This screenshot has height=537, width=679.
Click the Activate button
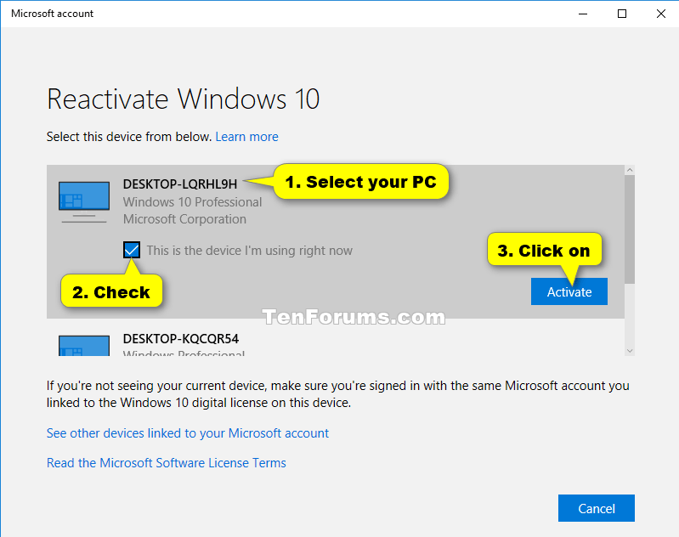pos(569,291)
